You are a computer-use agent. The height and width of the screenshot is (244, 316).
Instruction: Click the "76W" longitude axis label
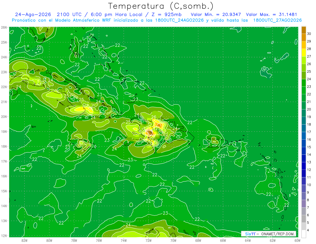[99, 240]
